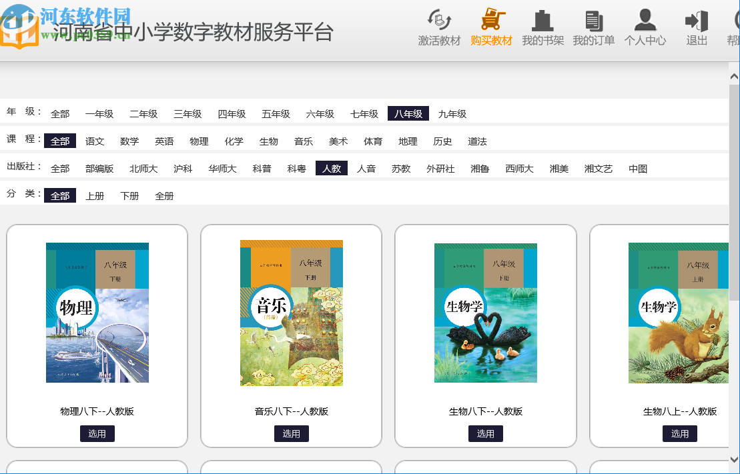
Task: Select the 全部 option in 分类 row
Action: (x=60, y=195)
